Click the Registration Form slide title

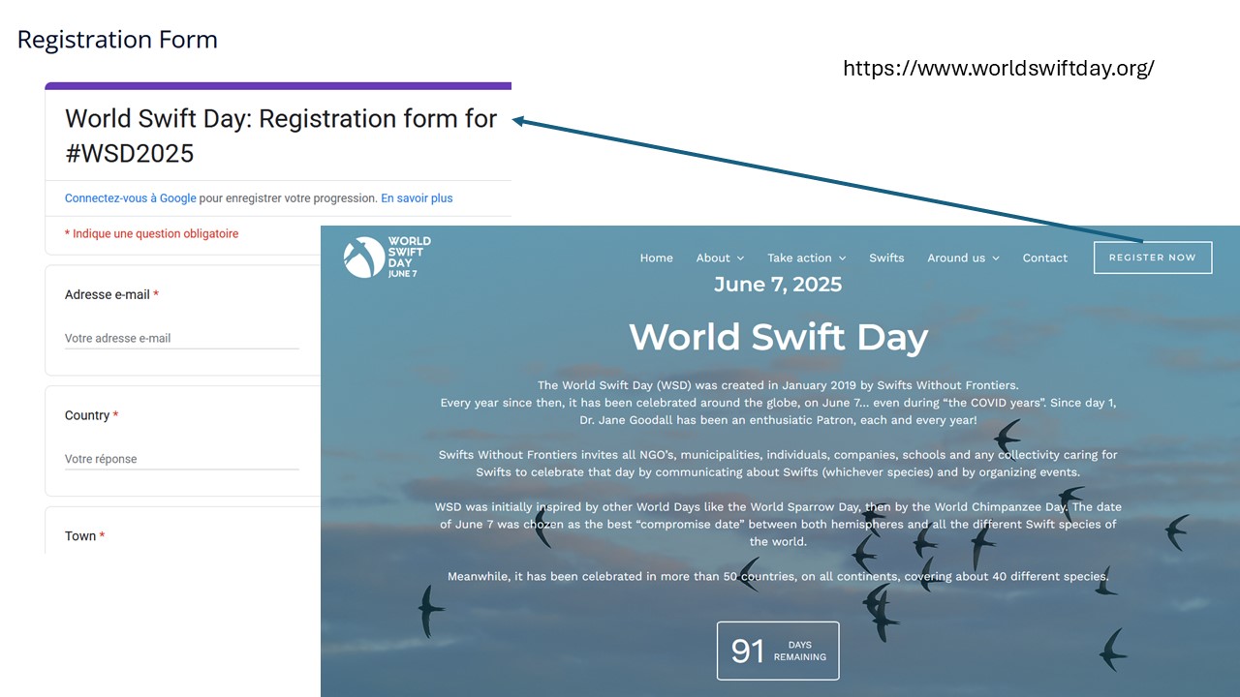tap(117, 40)
